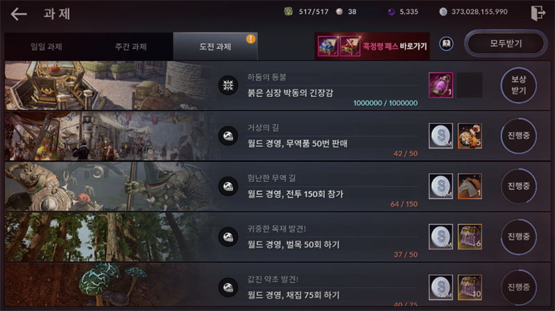Tap silver coin reward for 거상의 길
The image size is (555, 311).
pos(441,136)
